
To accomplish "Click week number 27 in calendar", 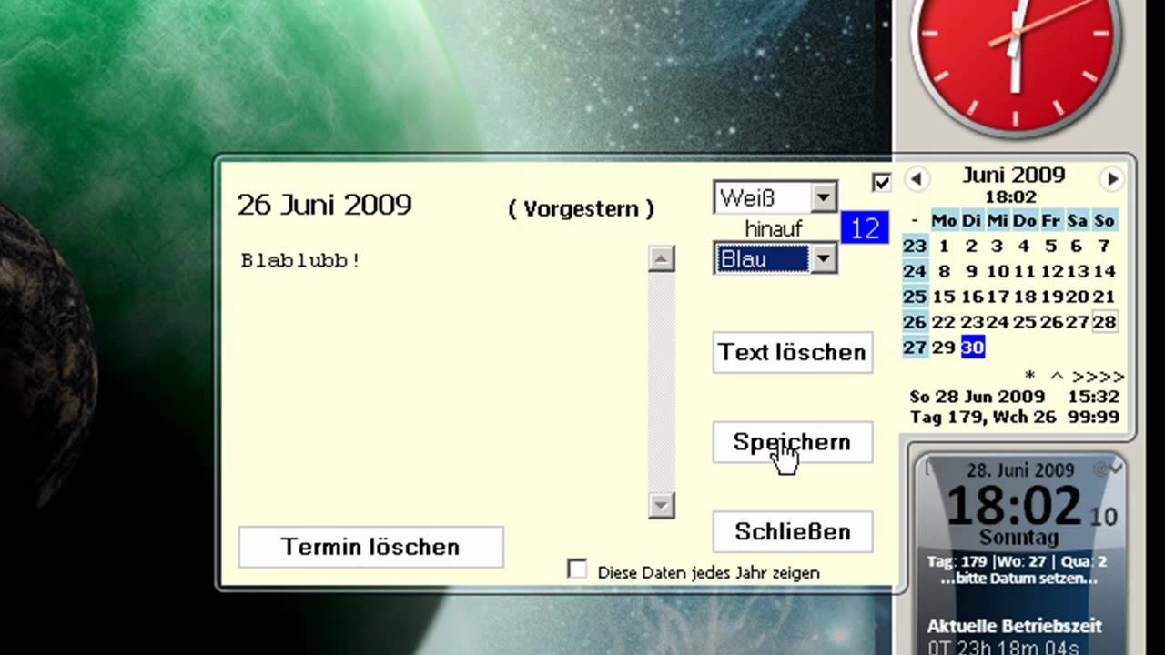I will click(915, 348).
